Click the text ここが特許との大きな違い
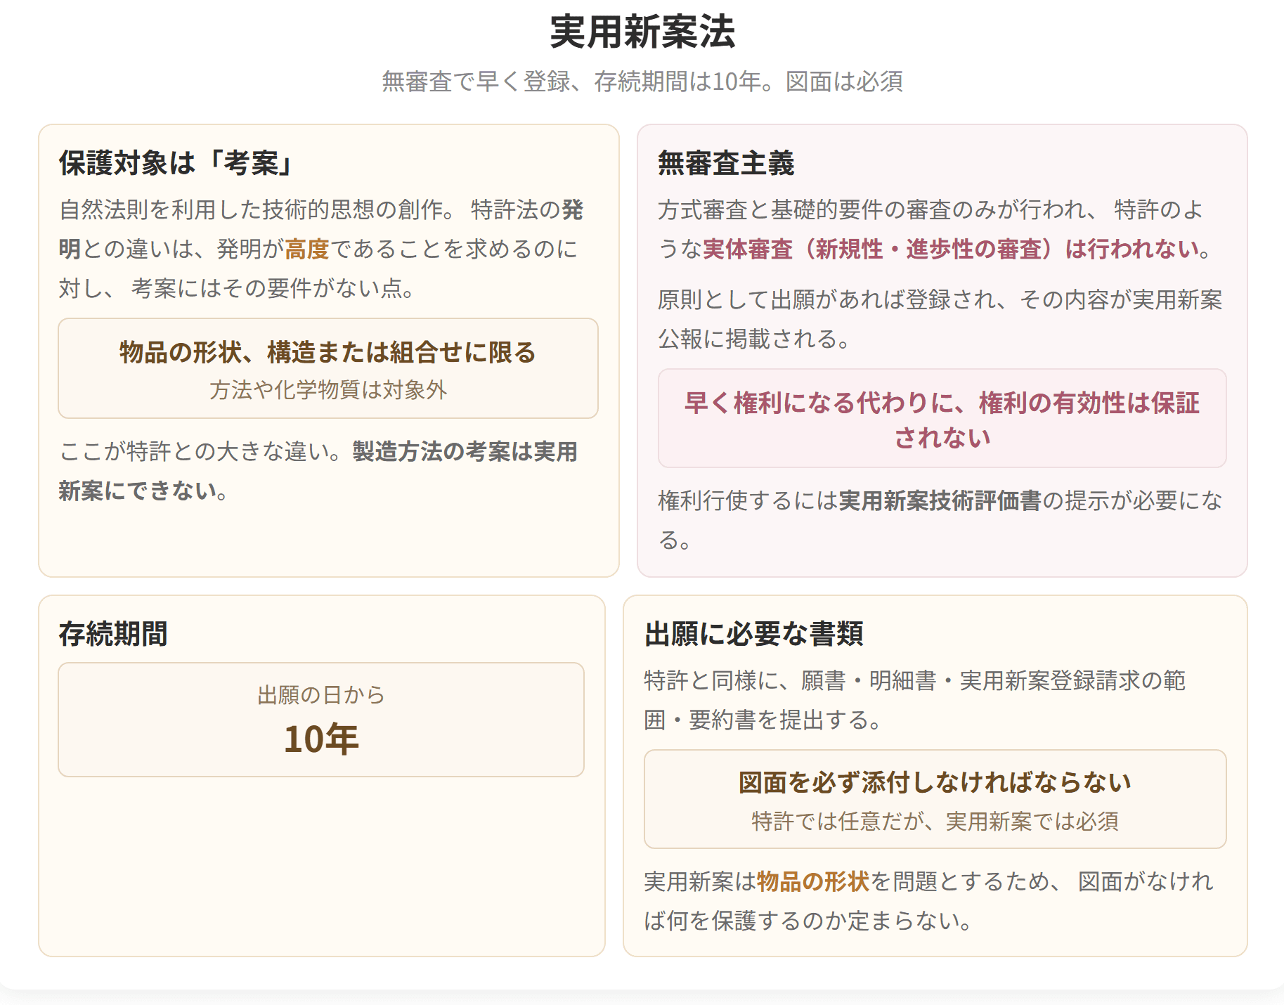 [x=200, y=451]
